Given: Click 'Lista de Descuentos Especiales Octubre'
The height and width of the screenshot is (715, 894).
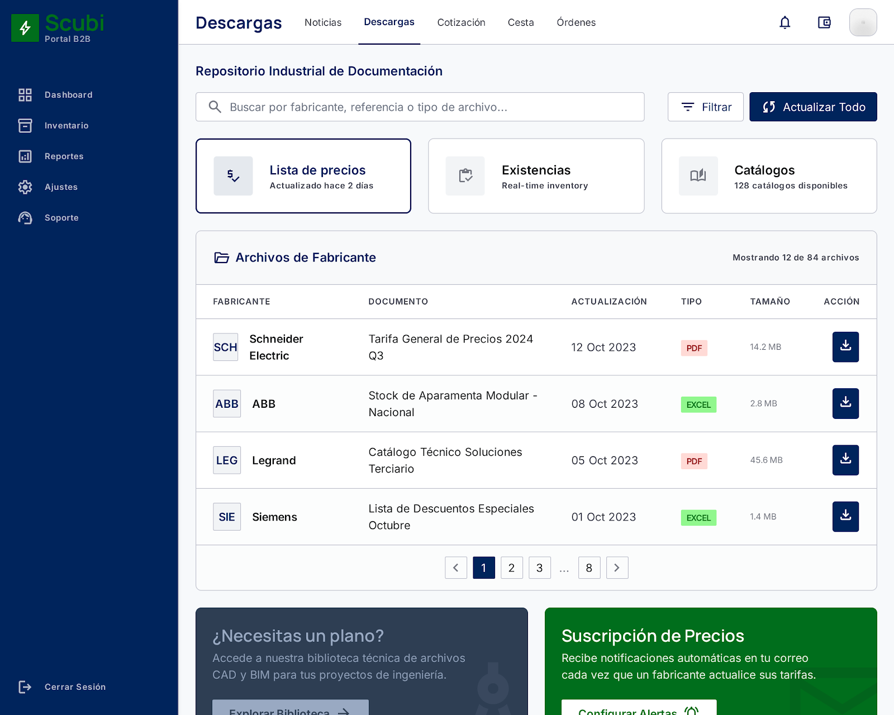Looking at the screenshot, I should pos(451,517).
